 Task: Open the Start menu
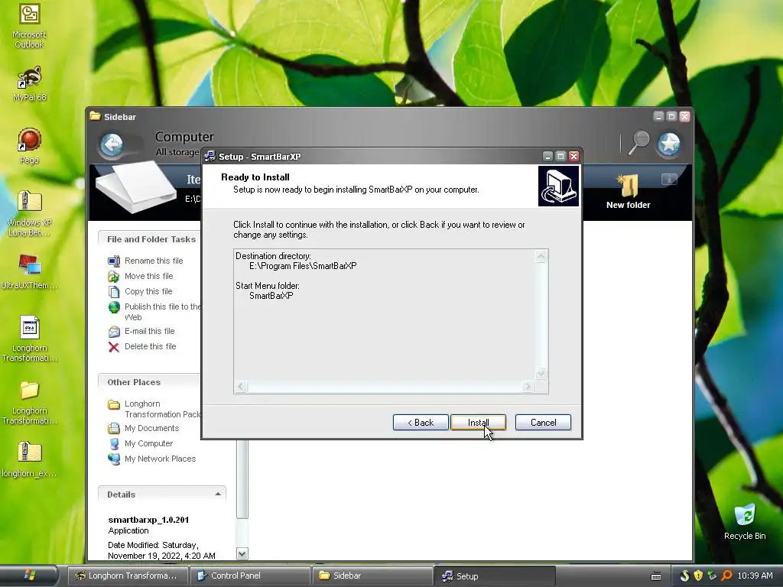click(x=30, y=576)
